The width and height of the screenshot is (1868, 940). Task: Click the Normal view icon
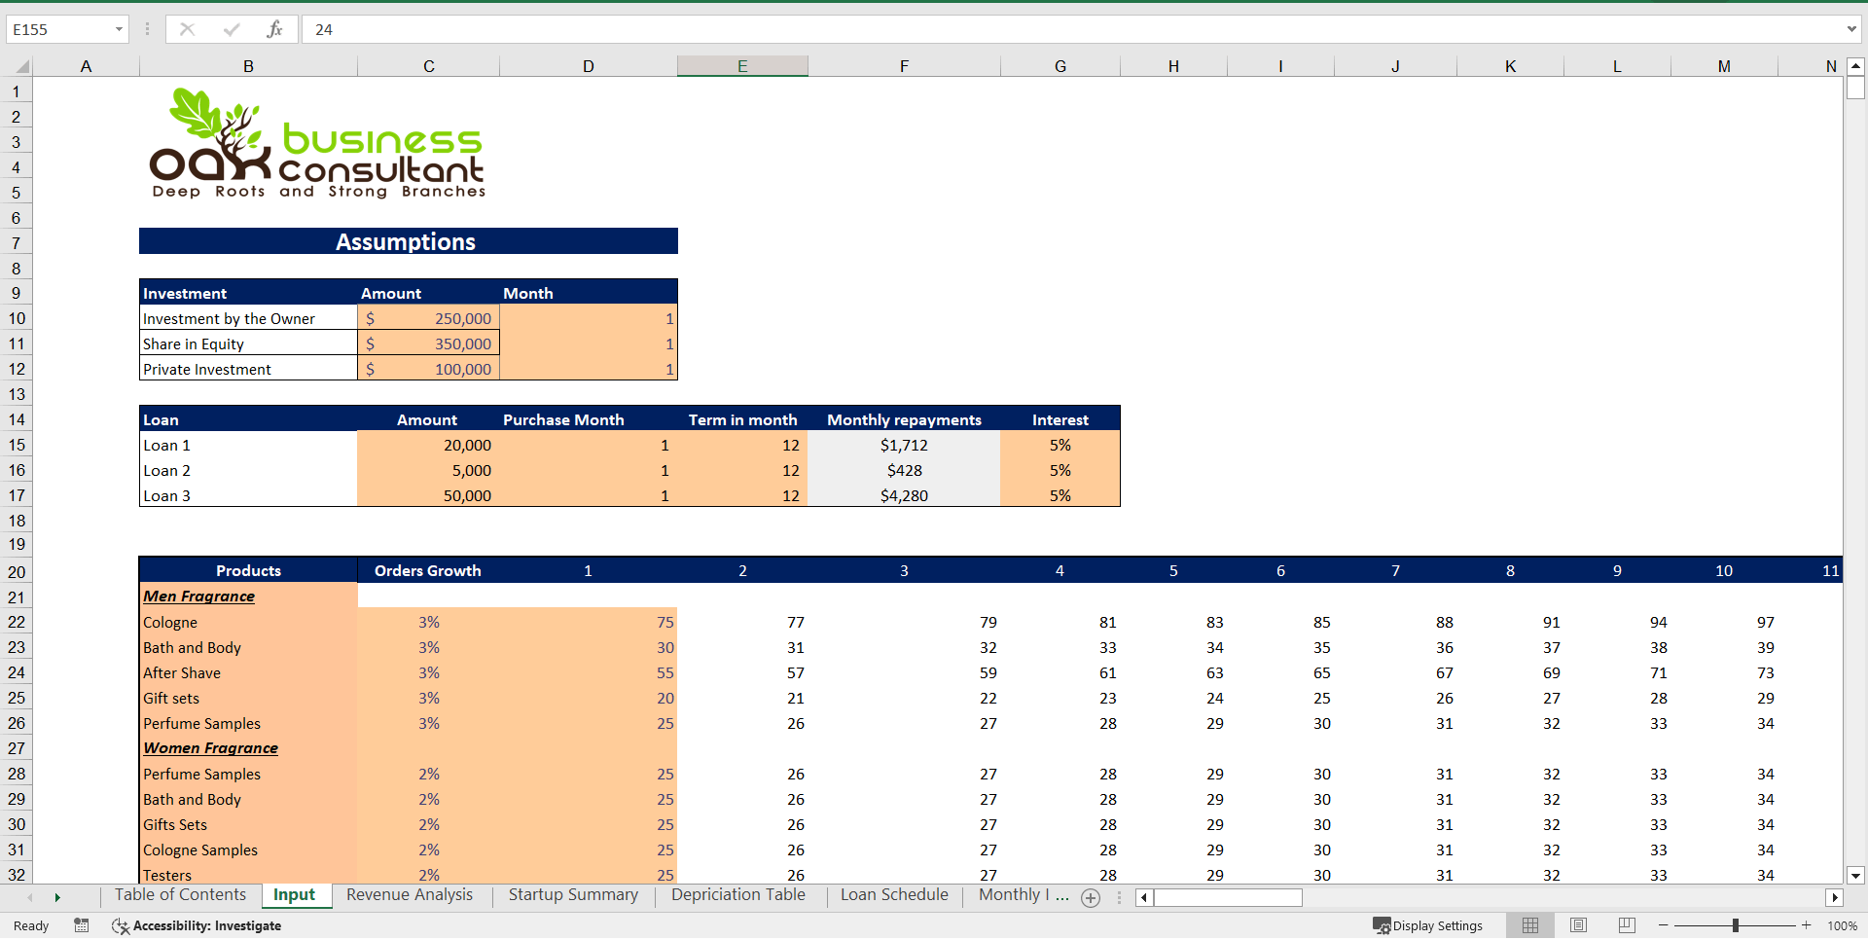[x=1529, y=925]
